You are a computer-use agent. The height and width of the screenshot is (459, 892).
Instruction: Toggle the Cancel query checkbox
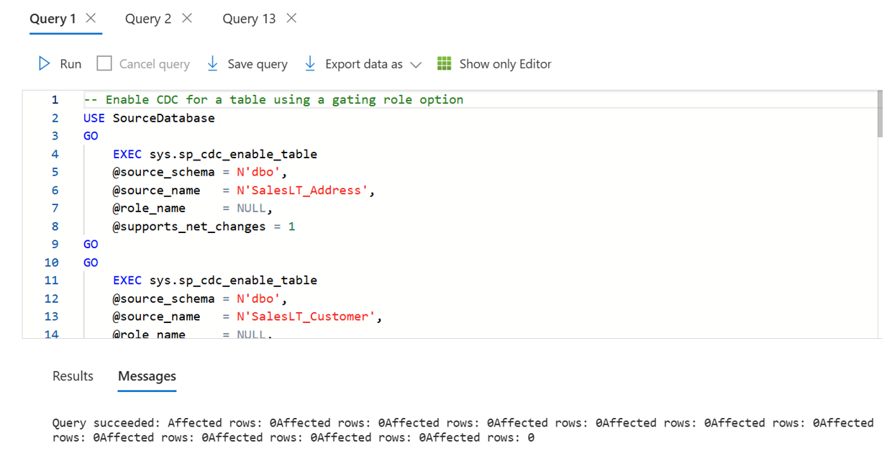pyautogui.click(x=104, y=64)
